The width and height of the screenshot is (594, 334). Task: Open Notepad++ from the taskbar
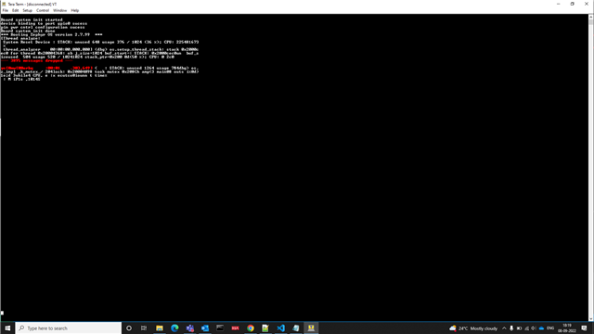coord(265,328)
